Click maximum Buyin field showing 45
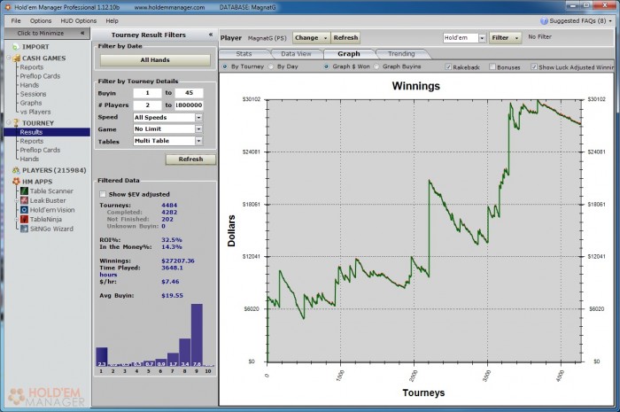The width and height of the screenshot is (620, 412). click(189, 93)
